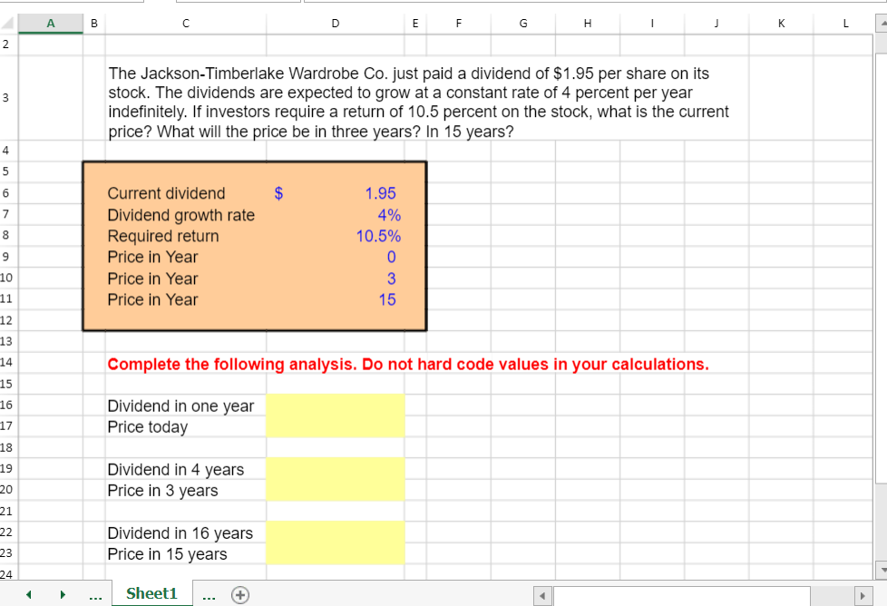Screen dimensions: 887x606
Task: Select column A header
Action: tap(51, 23)
